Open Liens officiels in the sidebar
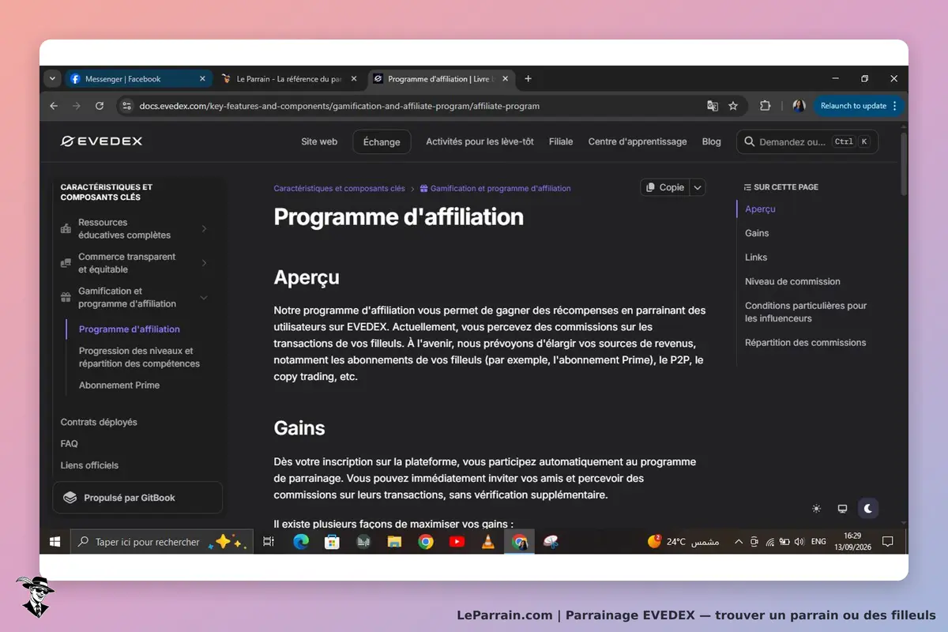 click(89, 465)
